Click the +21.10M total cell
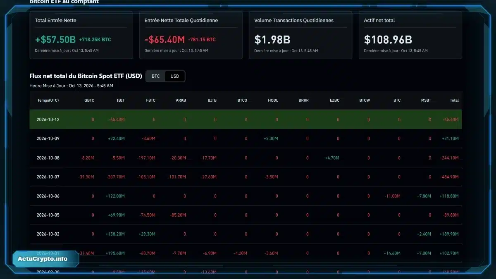The image size is (496, 279). pyautogui.click(x=450, y=138)
